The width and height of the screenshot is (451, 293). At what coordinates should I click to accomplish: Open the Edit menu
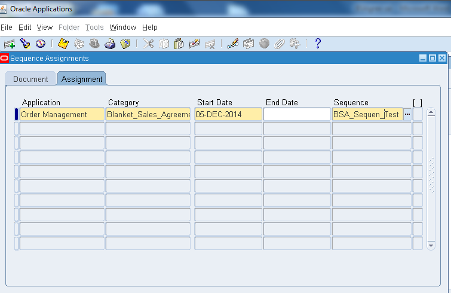pyautogui.click(x=24, y=28)
